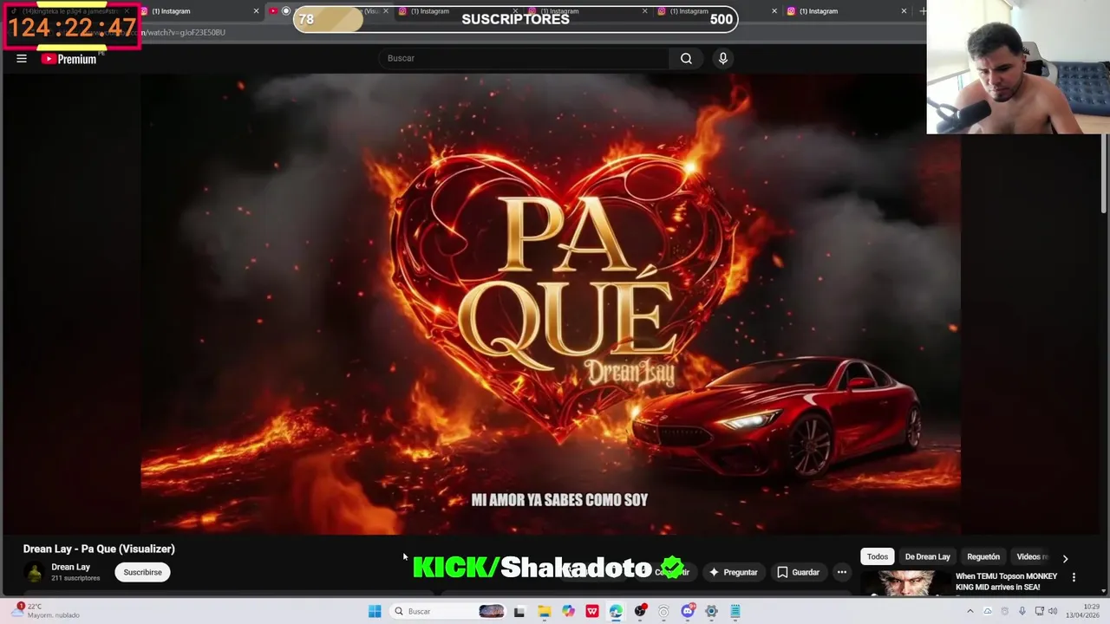Close the rightmost Instagram browser tab
The image size is (1110, 624).
coord(904,11)
